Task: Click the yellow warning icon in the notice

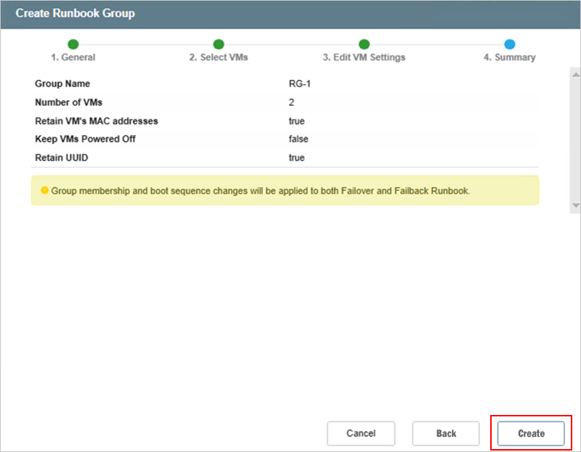Action: pos(44,190)
